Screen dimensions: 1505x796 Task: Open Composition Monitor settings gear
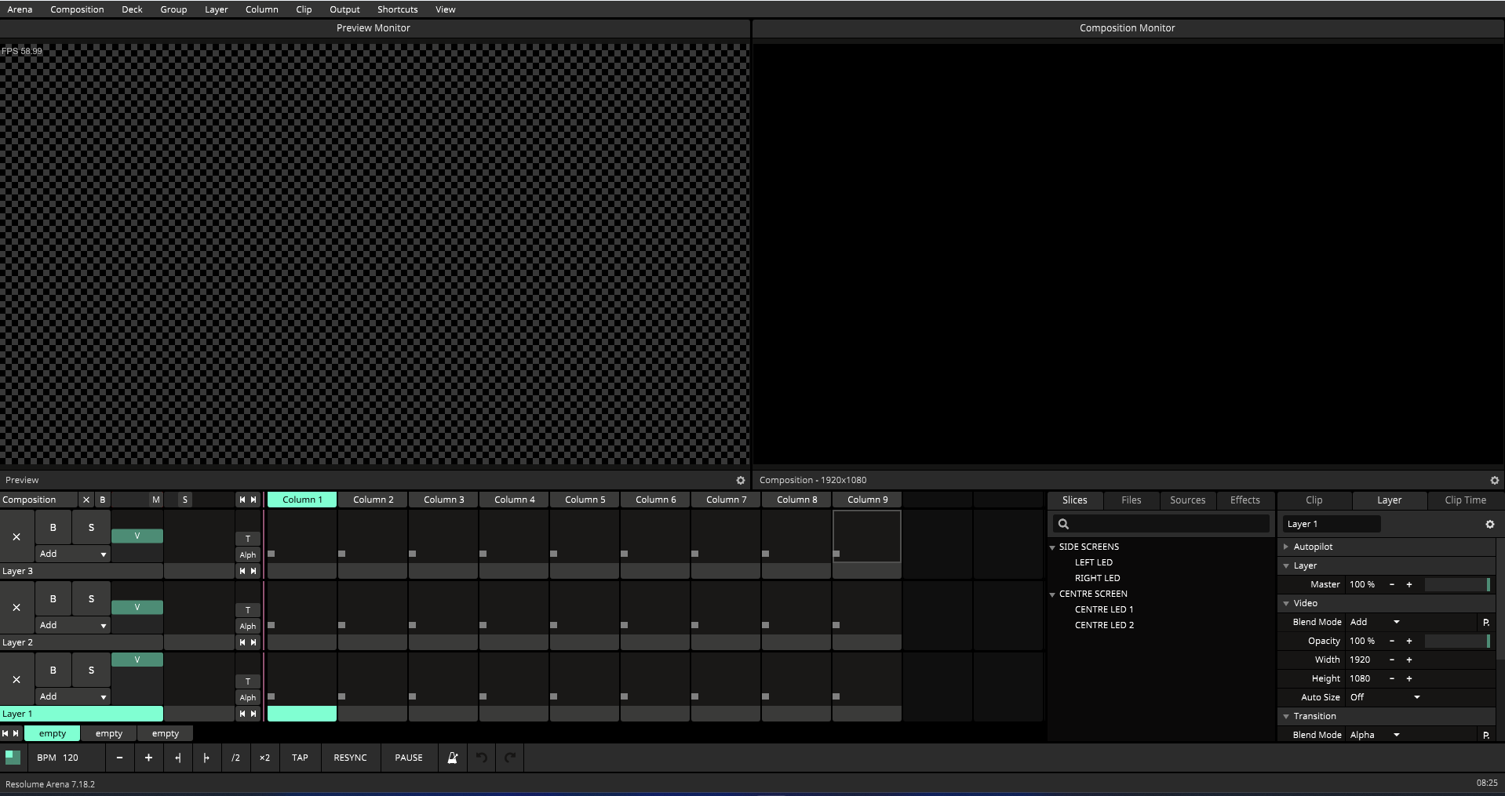tap(1494, 480)
